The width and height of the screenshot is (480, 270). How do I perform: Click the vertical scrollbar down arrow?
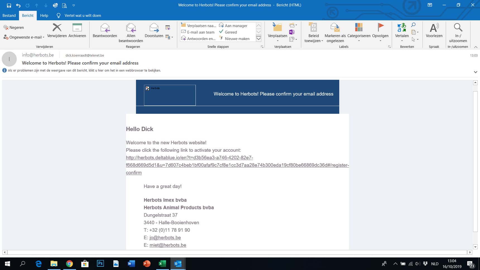(476, 247)
